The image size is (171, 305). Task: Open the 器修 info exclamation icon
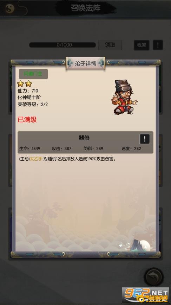(145, 139)
